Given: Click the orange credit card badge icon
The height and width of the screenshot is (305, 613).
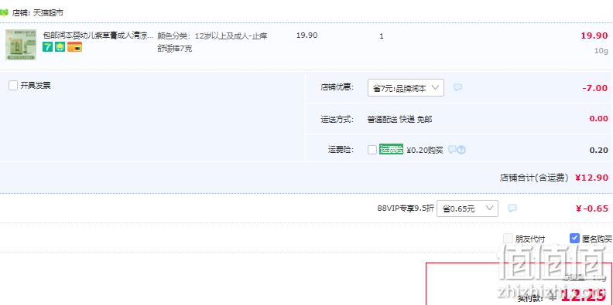Looking at the screenshot, I should (x=74, y=47).
